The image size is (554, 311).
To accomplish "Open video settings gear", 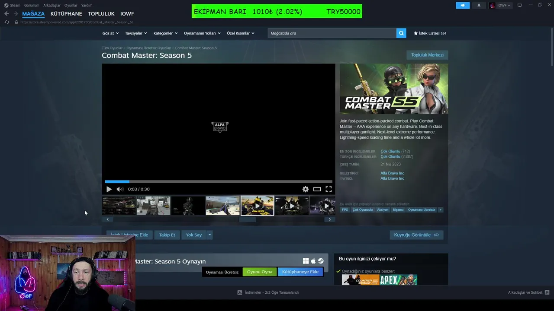I will pyautogui.click(x=306, y=189).
